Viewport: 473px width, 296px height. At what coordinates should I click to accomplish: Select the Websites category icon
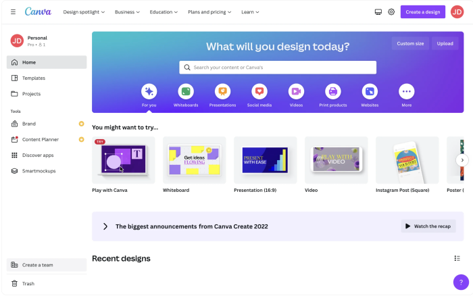click(x=370, y=91)
